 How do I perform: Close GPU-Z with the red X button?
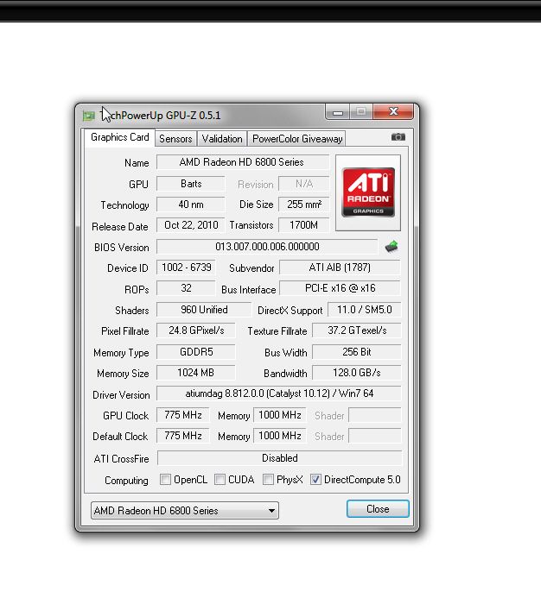[393, 111]
